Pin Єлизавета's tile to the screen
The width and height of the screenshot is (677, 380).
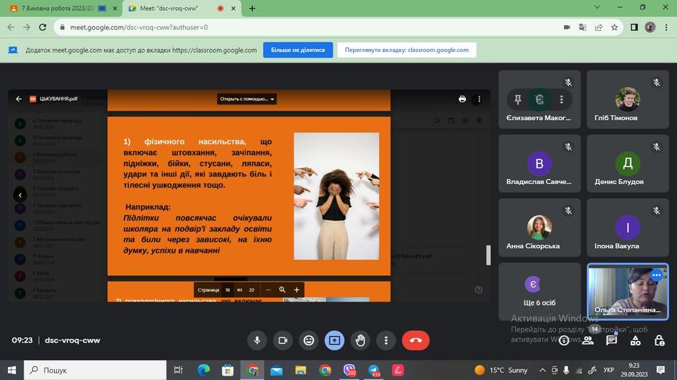[517, 99]
